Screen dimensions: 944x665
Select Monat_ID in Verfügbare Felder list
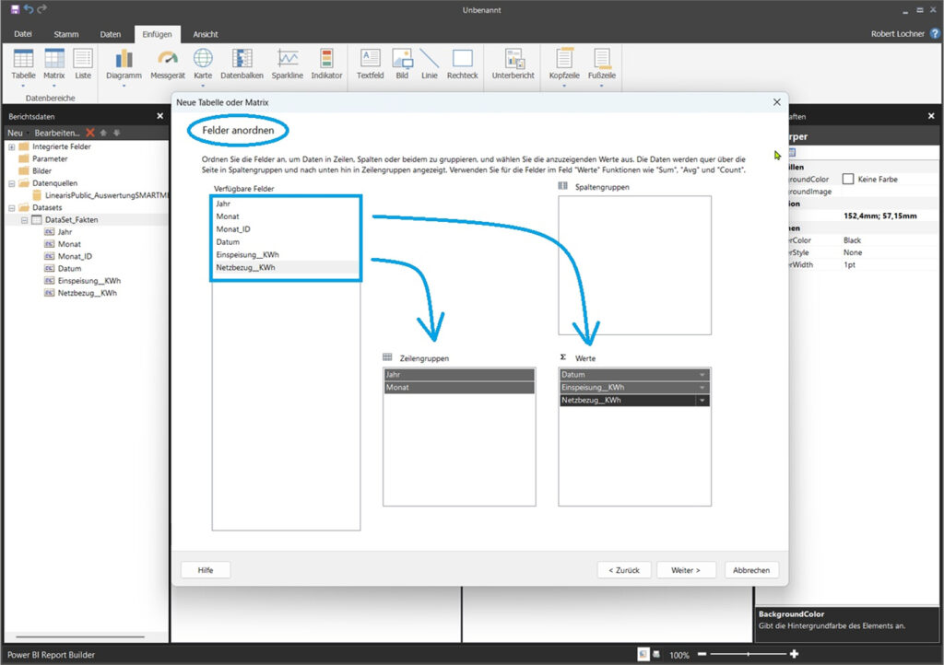coord(232,229)
